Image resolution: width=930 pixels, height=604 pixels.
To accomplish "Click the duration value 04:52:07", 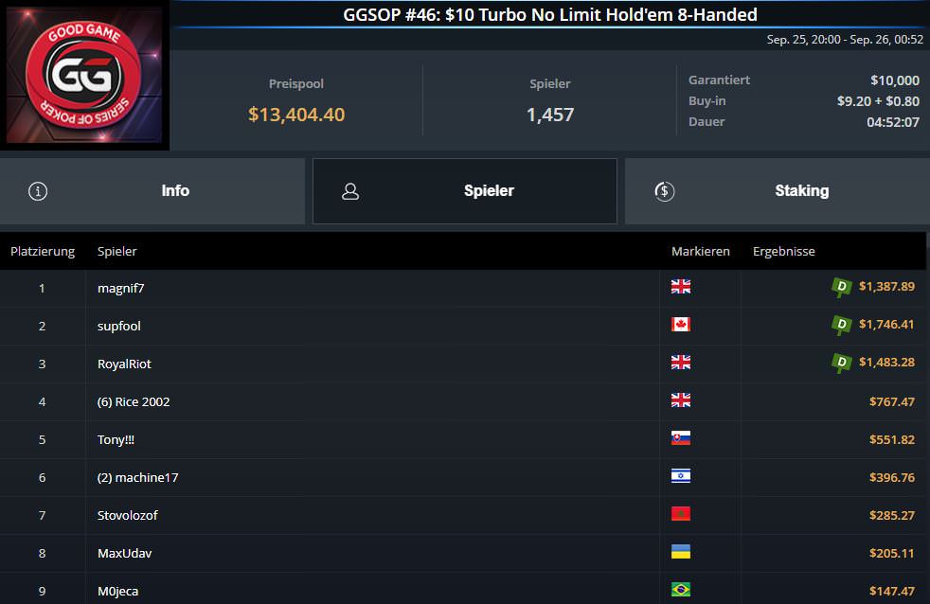I will pyautogui.click(x=893, y=122).
